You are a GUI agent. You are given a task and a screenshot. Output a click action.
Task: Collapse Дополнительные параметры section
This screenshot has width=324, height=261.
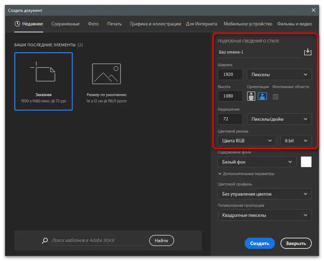246,174
